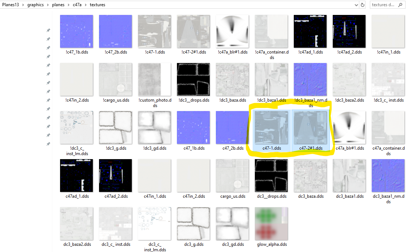407x252 pixels.
Task: Select the cargo_us.dds thumbnail
Action: click(232, 176)
